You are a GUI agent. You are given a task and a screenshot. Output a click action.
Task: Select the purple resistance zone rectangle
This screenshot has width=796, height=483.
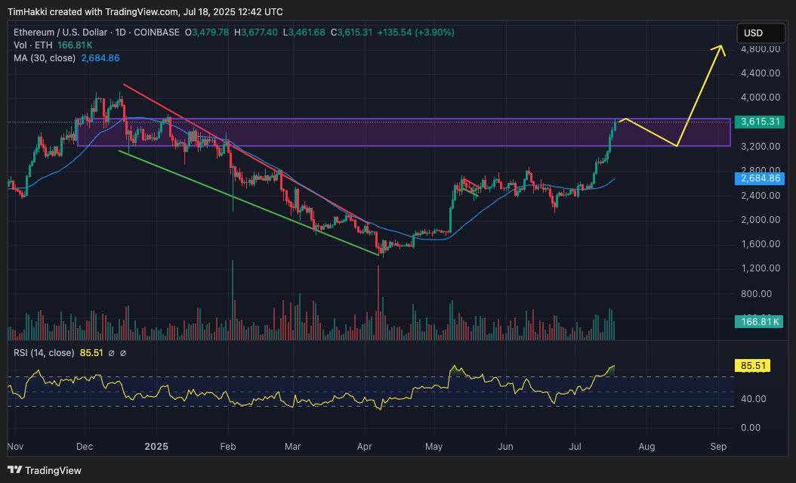[x=403, y=132]
